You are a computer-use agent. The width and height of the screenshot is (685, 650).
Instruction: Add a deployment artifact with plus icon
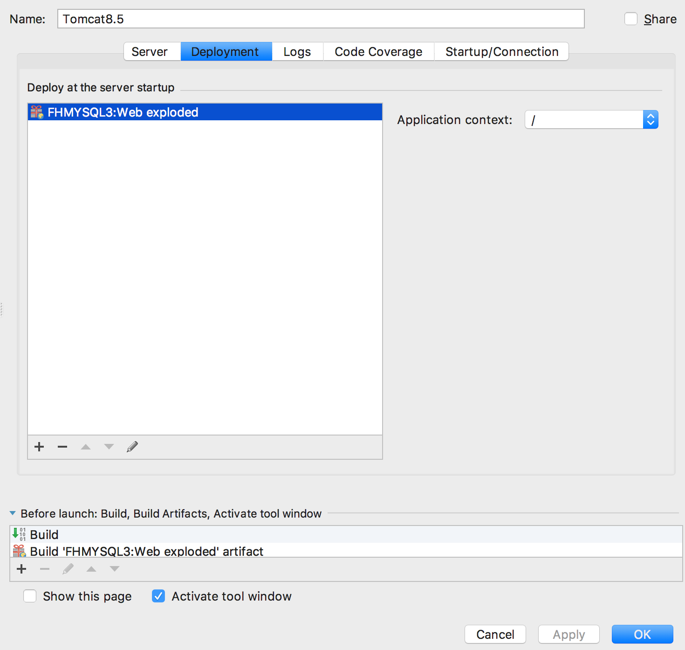(x=39, y=447)
